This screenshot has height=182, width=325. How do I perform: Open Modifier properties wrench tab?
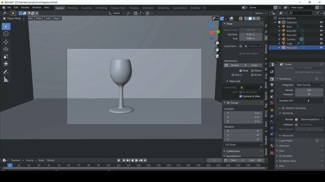click(x=272, y=116)
